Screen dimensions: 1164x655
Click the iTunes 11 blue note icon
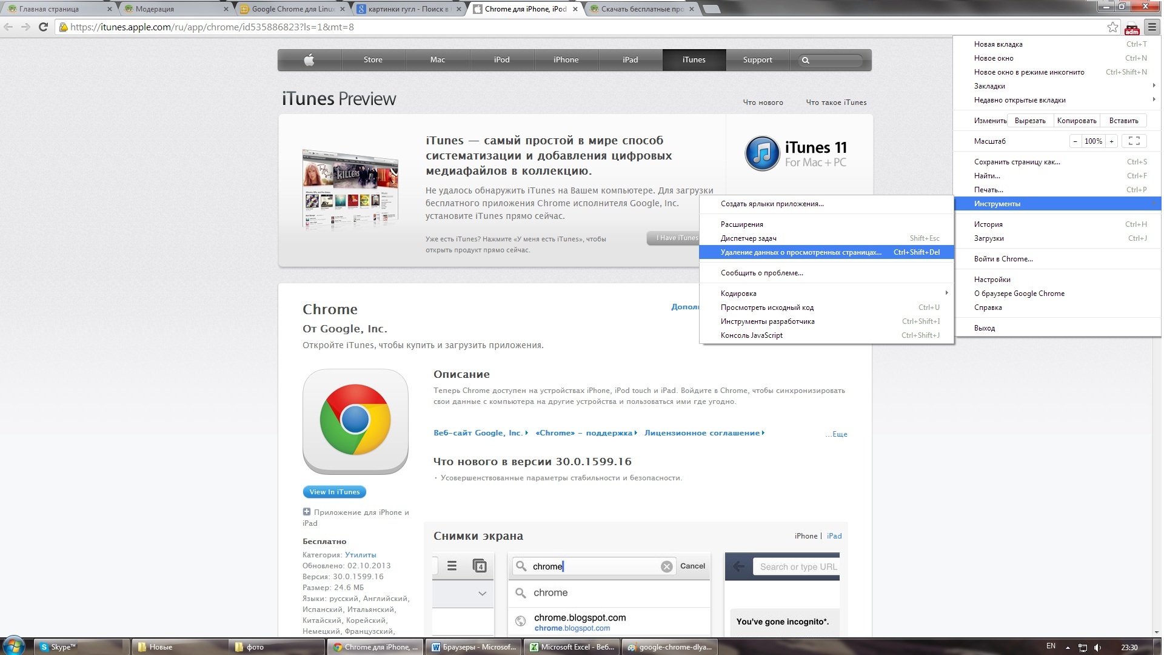pyautogui.click(x=762, y=153)
